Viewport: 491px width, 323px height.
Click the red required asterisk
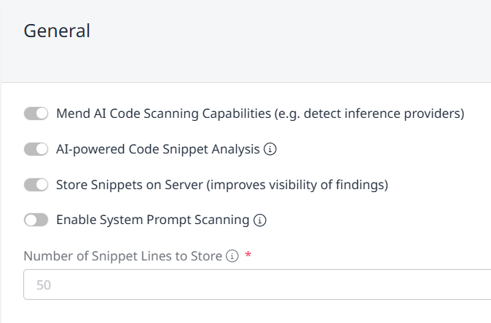pyautogui.click(x=248, y=256)
